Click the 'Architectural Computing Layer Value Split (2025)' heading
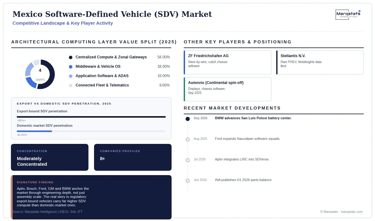This screenshot has width=375, height=221. [x=94, y=42]
